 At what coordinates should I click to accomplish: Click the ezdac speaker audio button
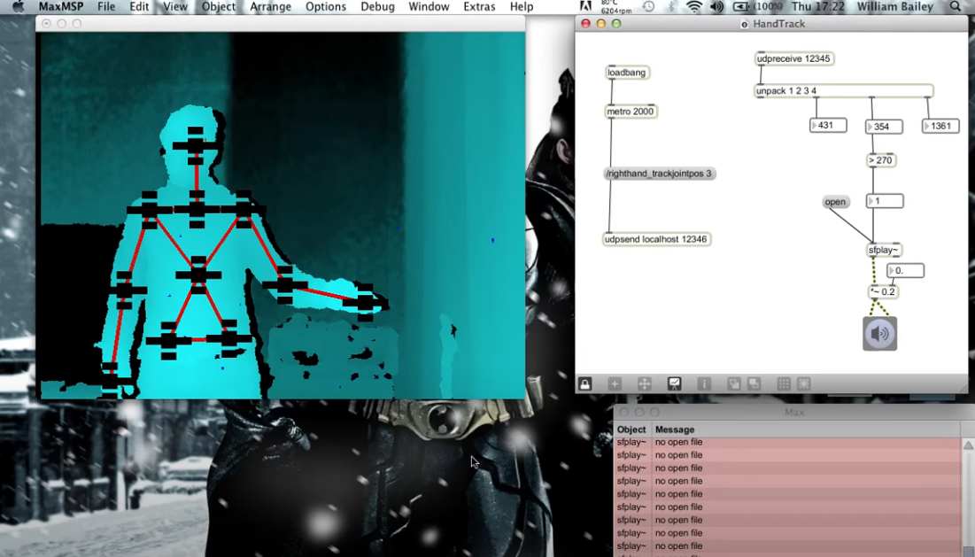click(x=880, y=334)
